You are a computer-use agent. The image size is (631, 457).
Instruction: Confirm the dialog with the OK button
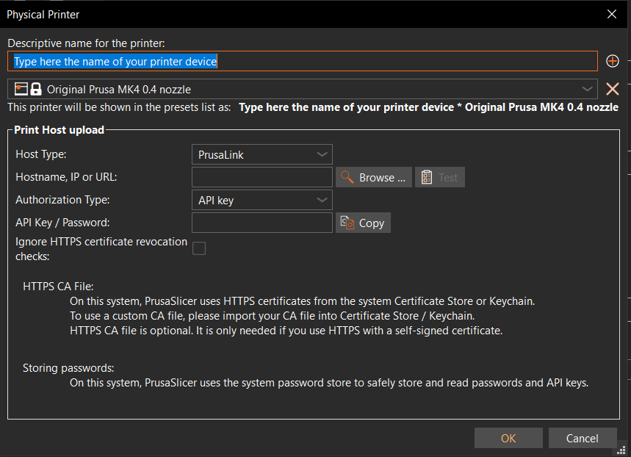click(508, 438)
